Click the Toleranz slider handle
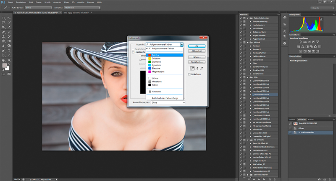Image resolution: width=336 pixels, height=181 pixels. click(x=141, y=60)
